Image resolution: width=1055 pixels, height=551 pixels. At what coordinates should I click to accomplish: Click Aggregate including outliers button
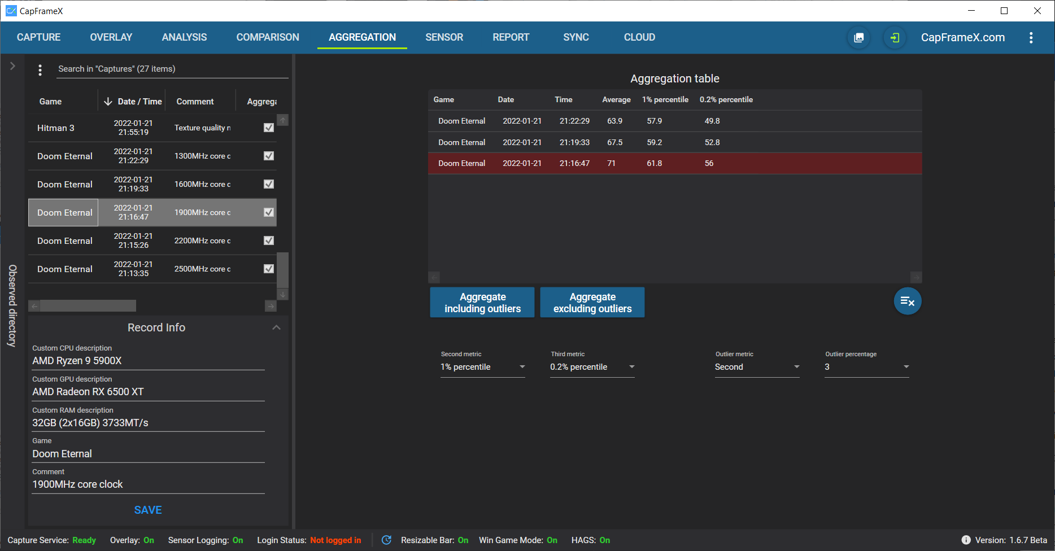click(482, 303)
